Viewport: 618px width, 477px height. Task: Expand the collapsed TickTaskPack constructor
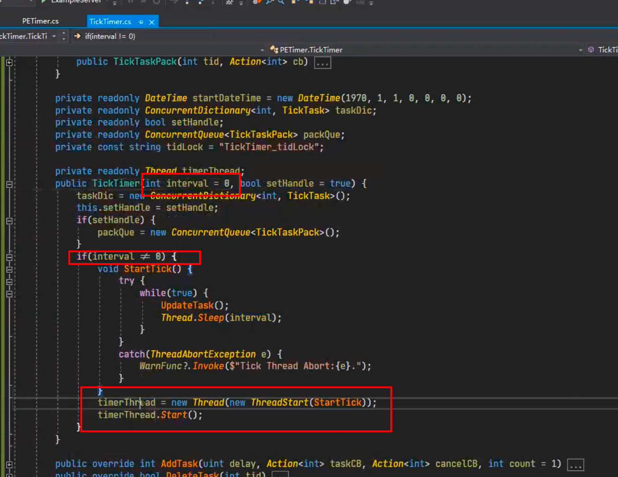[x=9, y=62]
